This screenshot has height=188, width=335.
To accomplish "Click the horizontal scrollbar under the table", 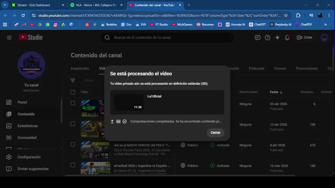I will tap(181, 175).
